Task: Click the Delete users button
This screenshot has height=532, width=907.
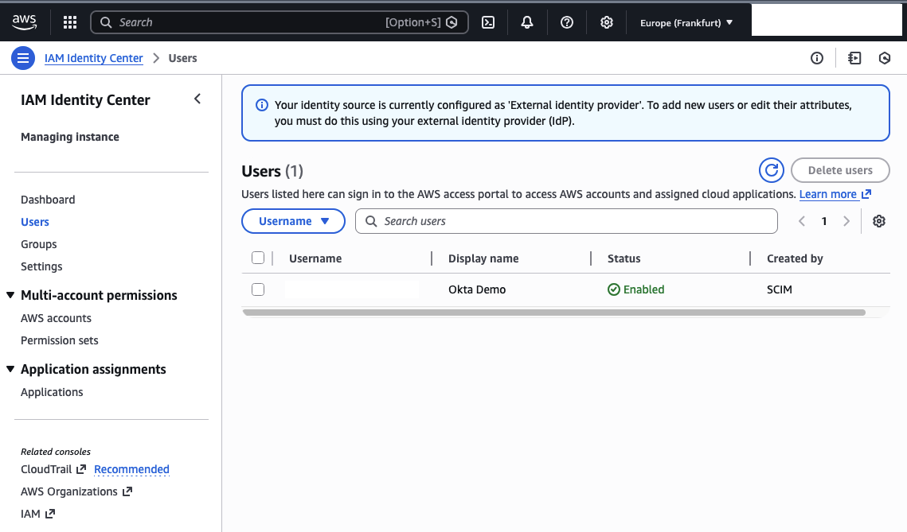Action: click(x=840, y=169)
